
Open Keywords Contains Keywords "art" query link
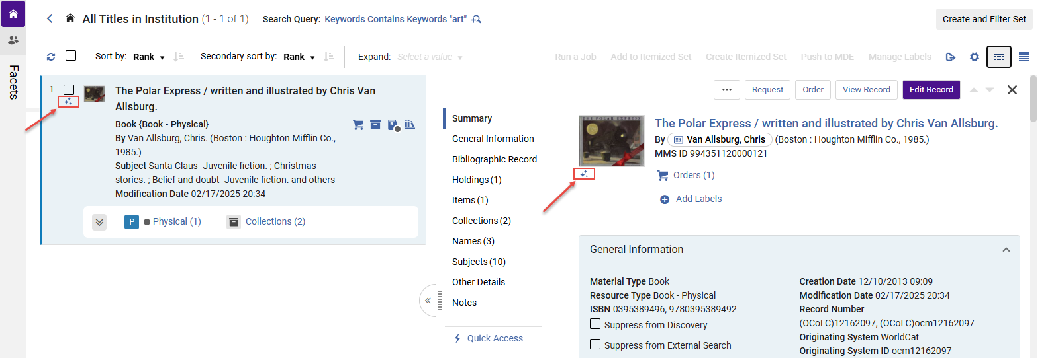pyautogui.click(x=395, y=19)
